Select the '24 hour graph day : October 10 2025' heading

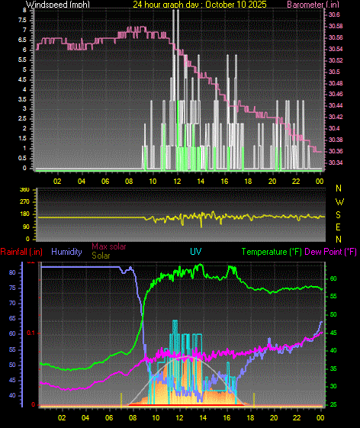[200, 4]
